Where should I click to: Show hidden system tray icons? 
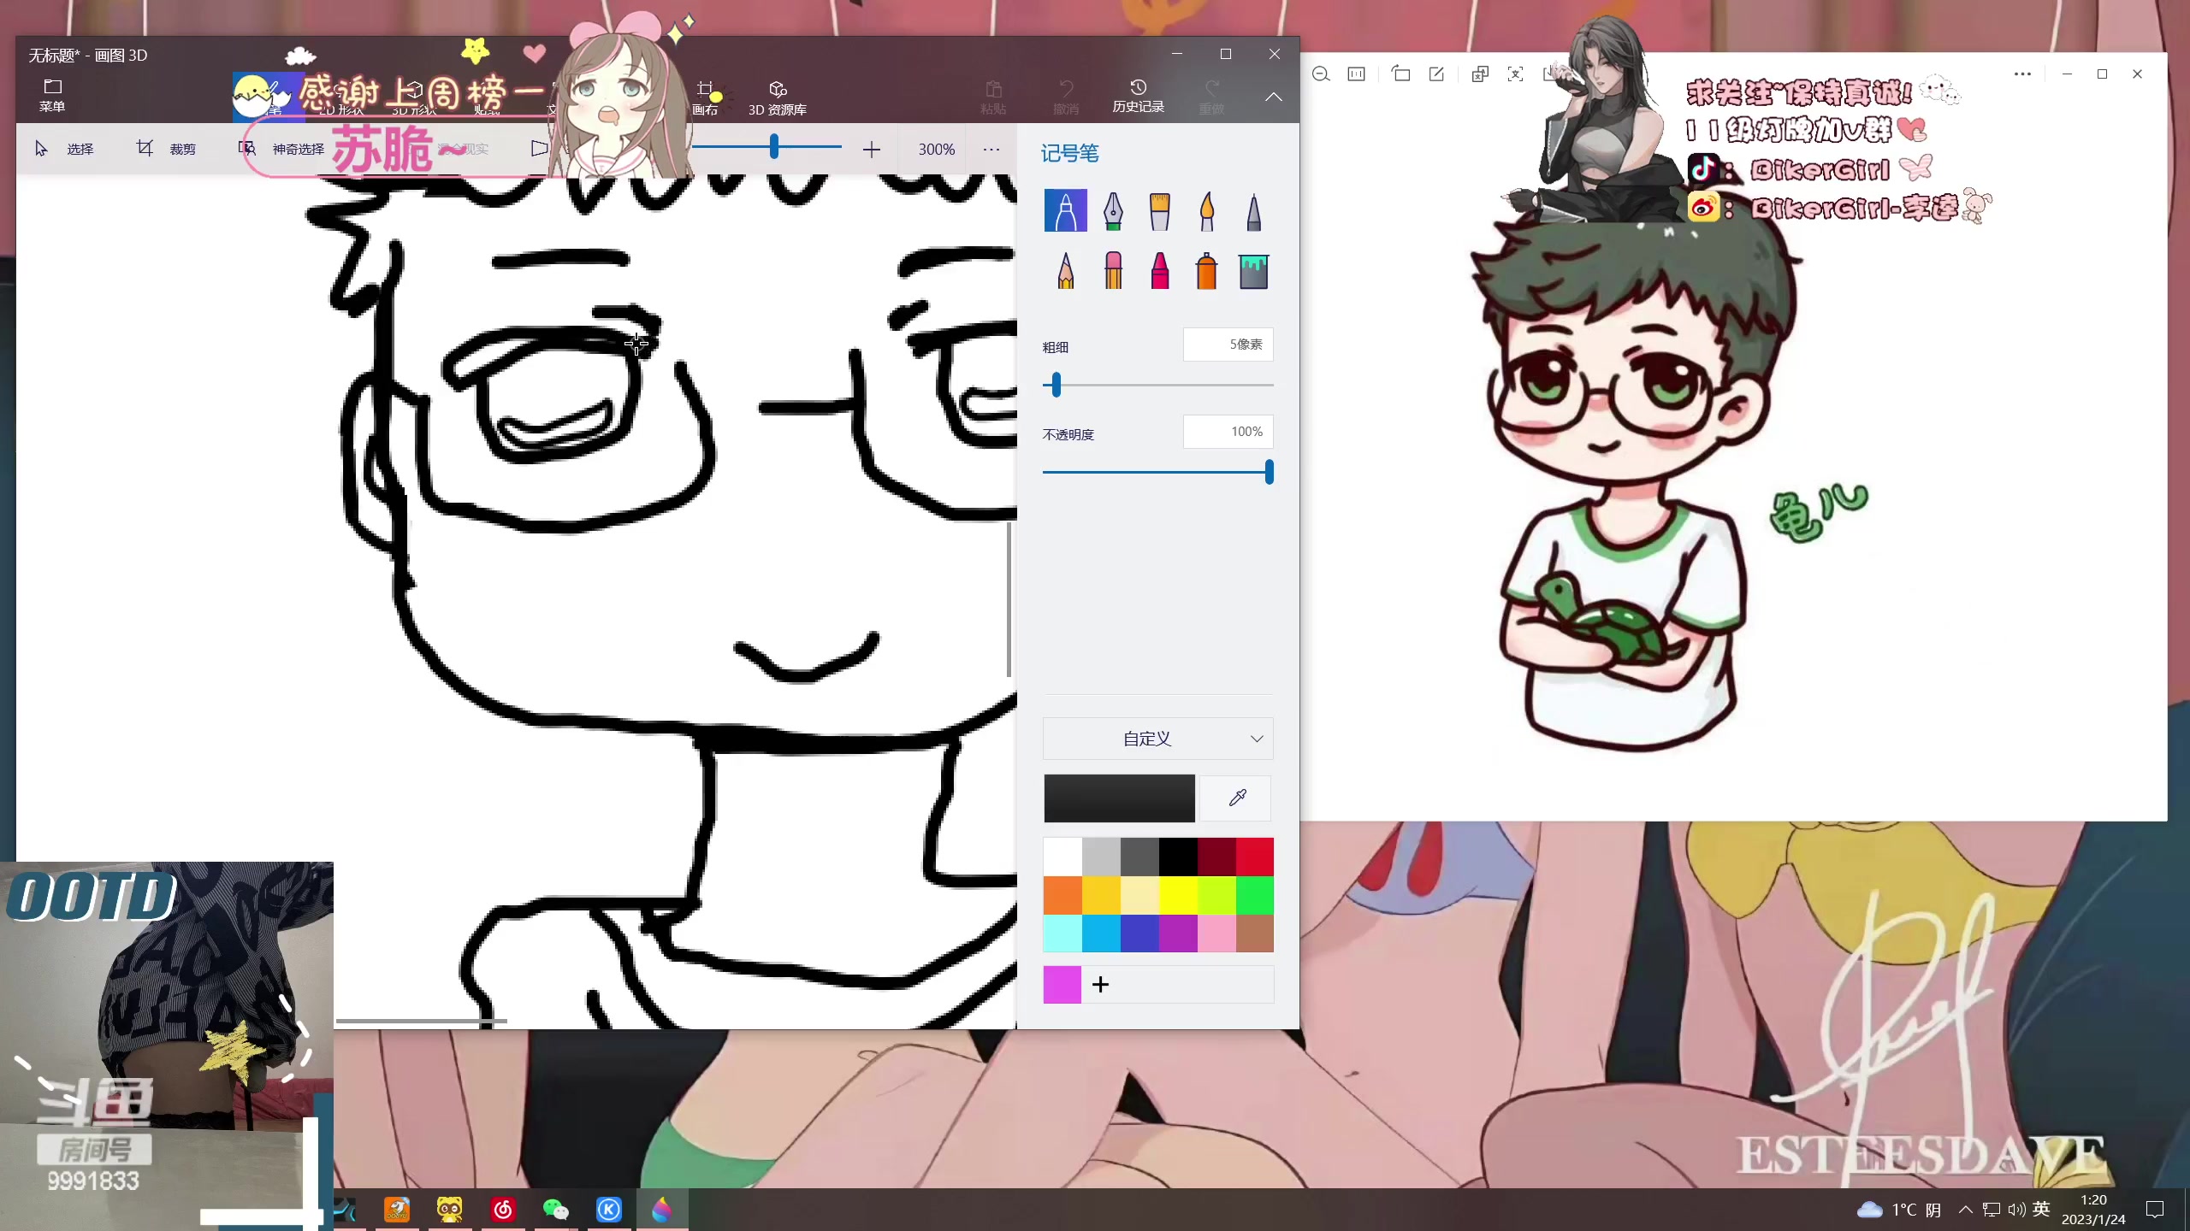pos(1965,1210)
